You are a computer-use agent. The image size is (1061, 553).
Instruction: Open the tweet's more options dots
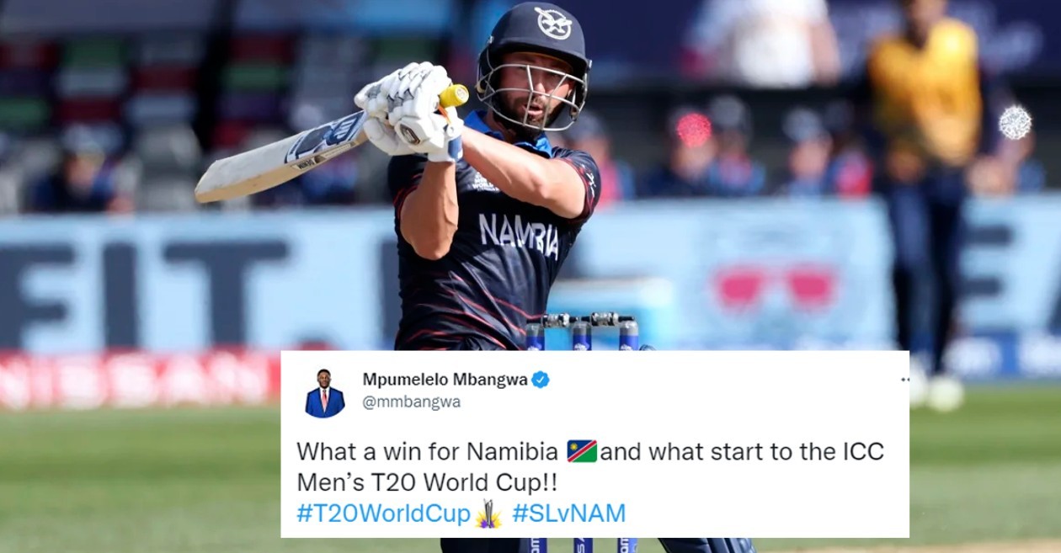coord(904,380)
